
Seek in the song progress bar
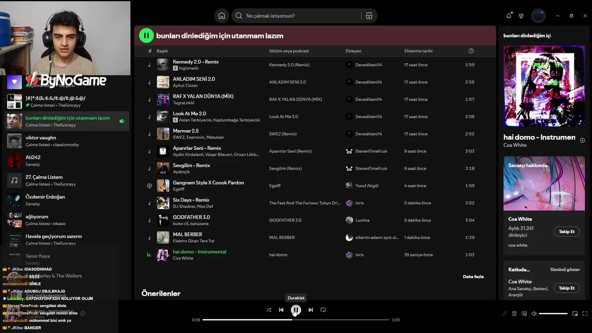coord(296,320)
